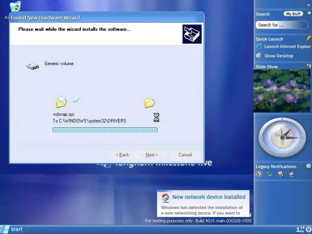Click the Show Desktop link in sidebar

pos(278,56)
